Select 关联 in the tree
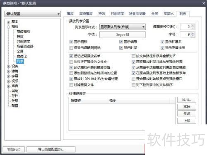The height and width of the screenshot is (155, 207). click(15, 101)
